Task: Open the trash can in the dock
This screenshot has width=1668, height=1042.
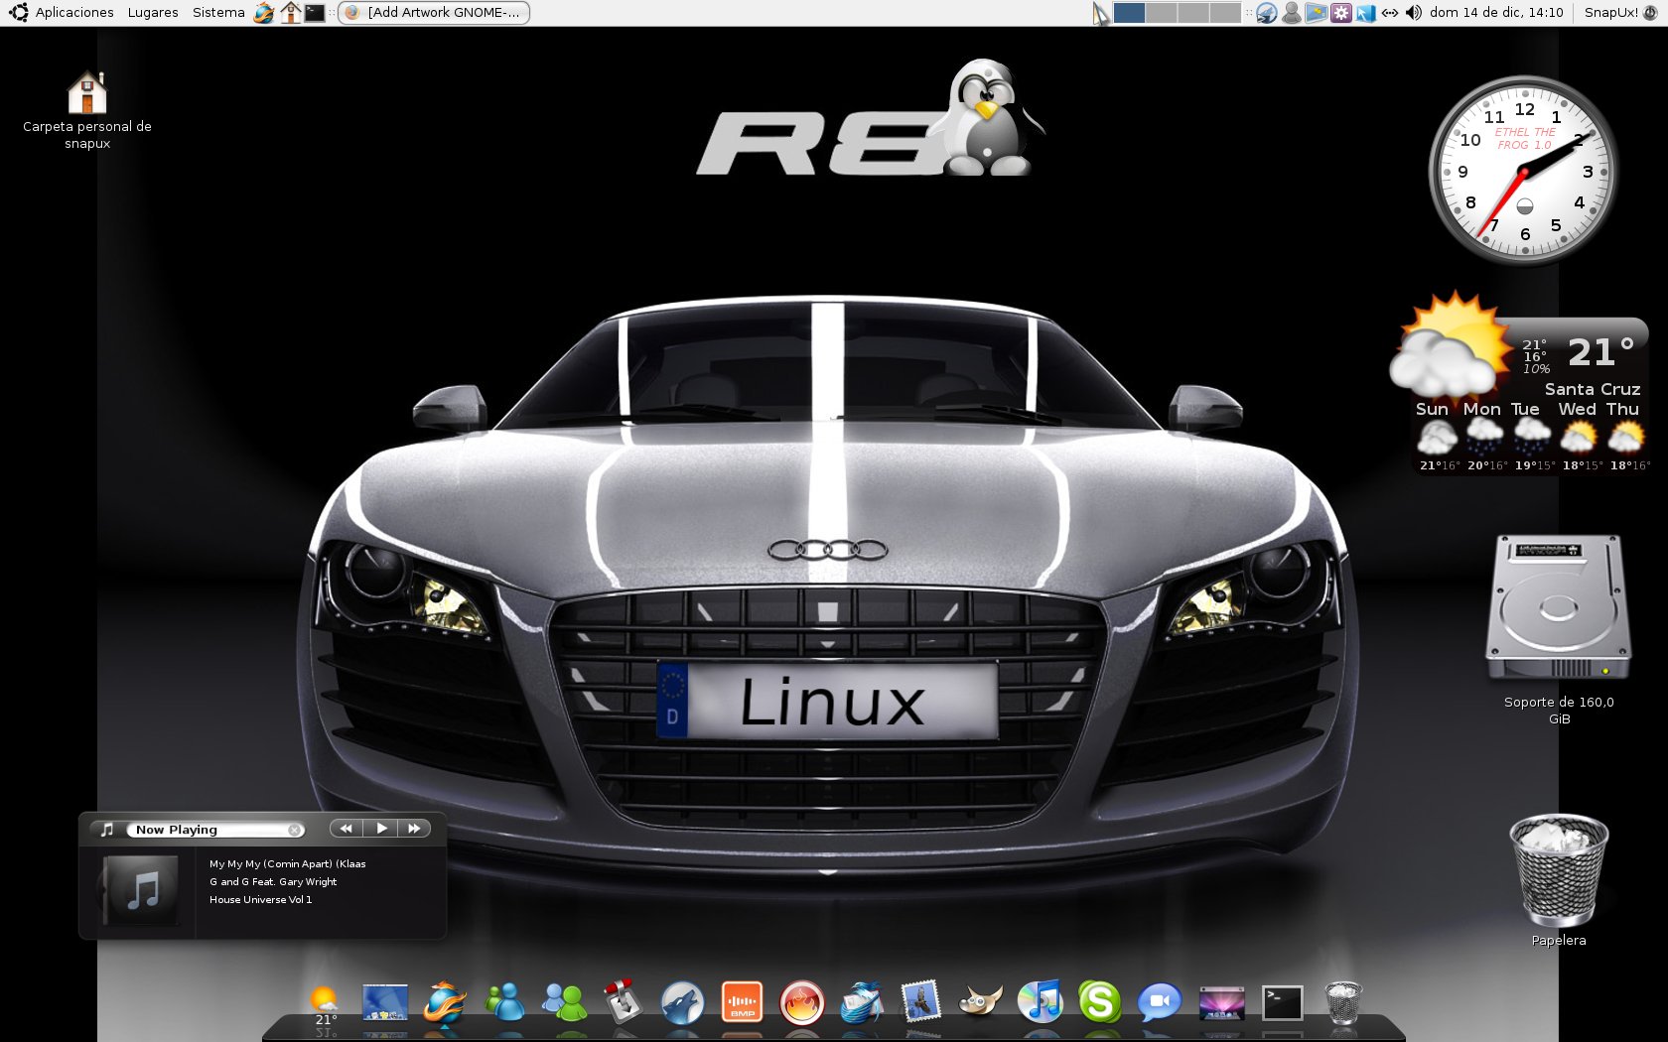Action: 1343,1002
